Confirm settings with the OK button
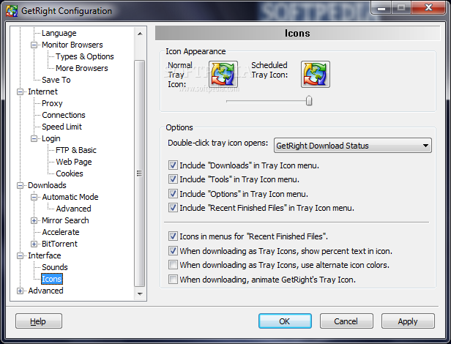The height and width of the screenshot is (344, 451). 285,321
